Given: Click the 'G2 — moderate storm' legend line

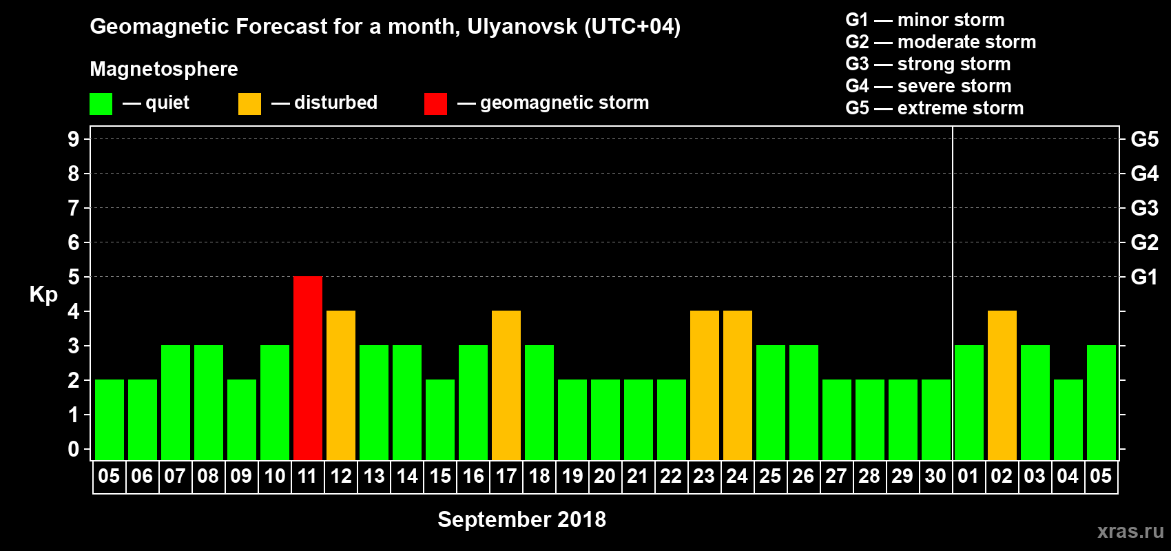Looking at the screenshot, I should tap(941, 42).
